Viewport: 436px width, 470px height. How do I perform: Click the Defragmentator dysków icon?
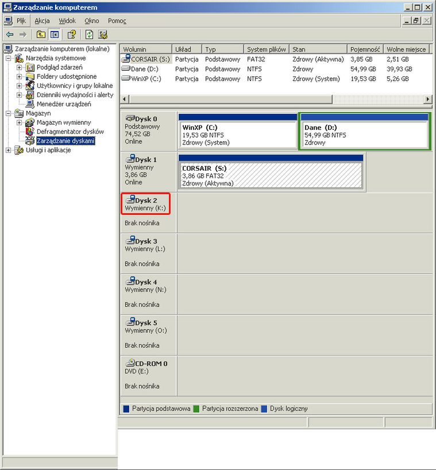click(30, 131)
